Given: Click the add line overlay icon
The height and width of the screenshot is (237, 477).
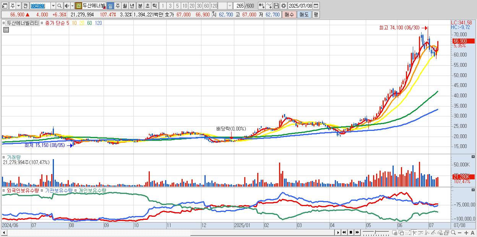Looking at the screenshot, I should (x=269, y=6).
